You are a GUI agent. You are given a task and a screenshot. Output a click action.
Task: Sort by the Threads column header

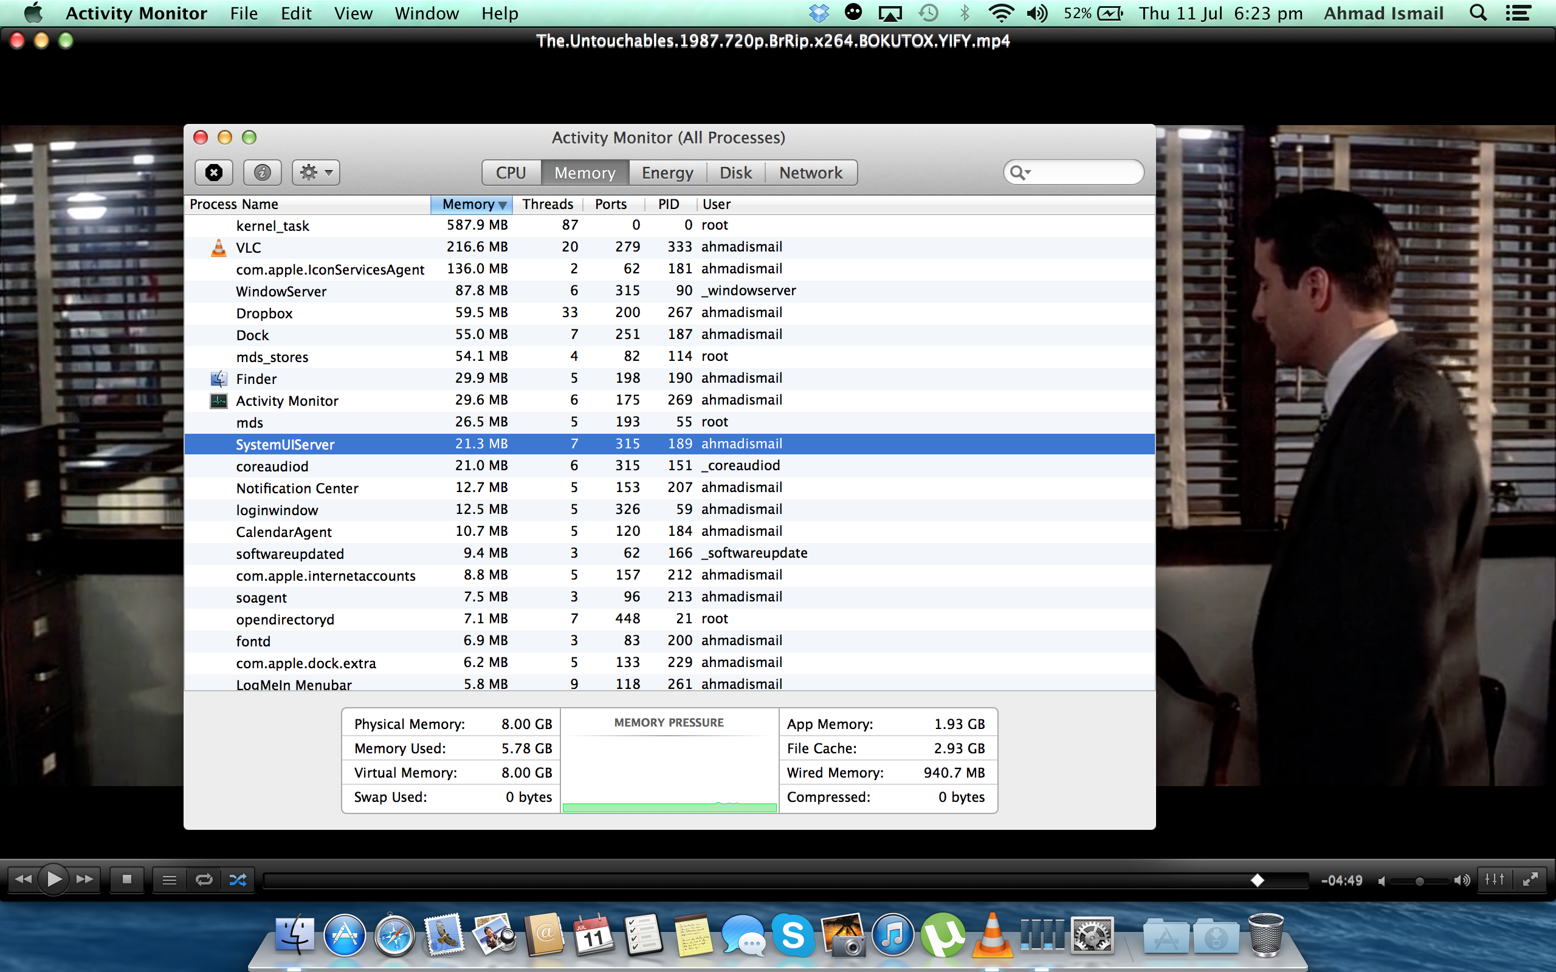pyautogui.click(x=547, y=205)
